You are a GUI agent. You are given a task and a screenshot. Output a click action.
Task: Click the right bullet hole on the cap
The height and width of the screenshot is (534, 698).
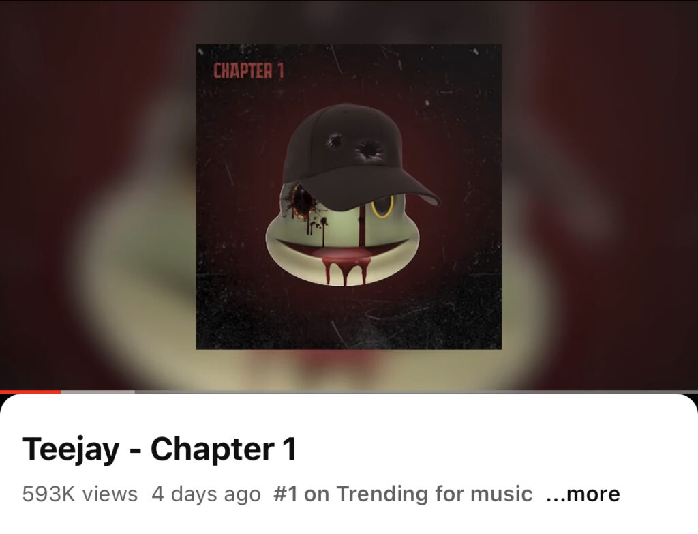pos(369,151)
